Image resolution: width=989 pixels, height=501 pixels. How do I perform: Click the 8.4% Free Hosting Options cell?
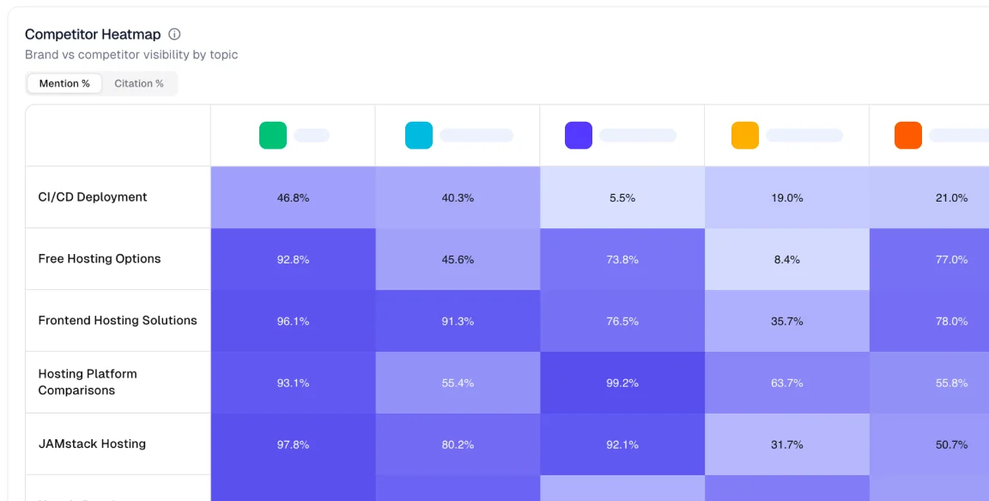coord(786,258)
